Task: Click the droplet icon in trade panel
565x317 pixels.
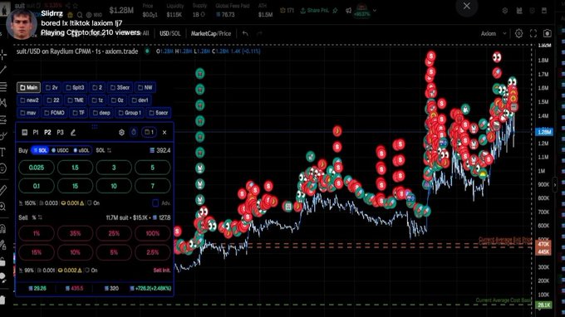Action: [x=134, y=133]
